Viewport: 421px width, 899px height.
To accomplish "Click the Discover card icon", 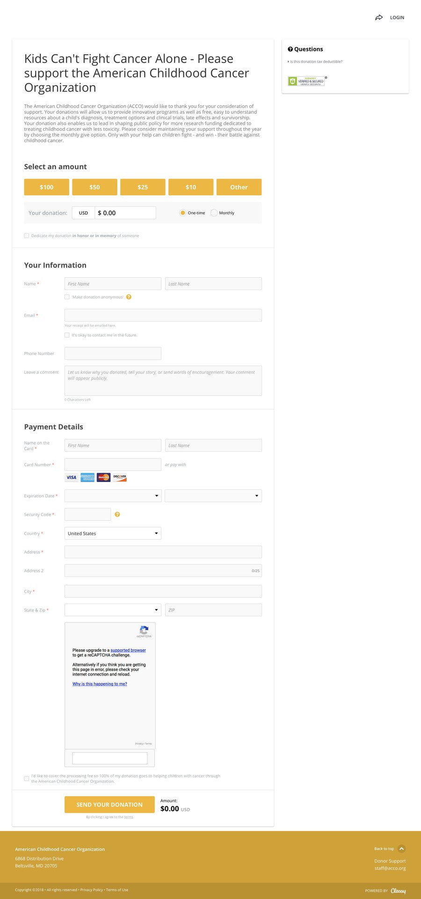I will tap(120, 477).
